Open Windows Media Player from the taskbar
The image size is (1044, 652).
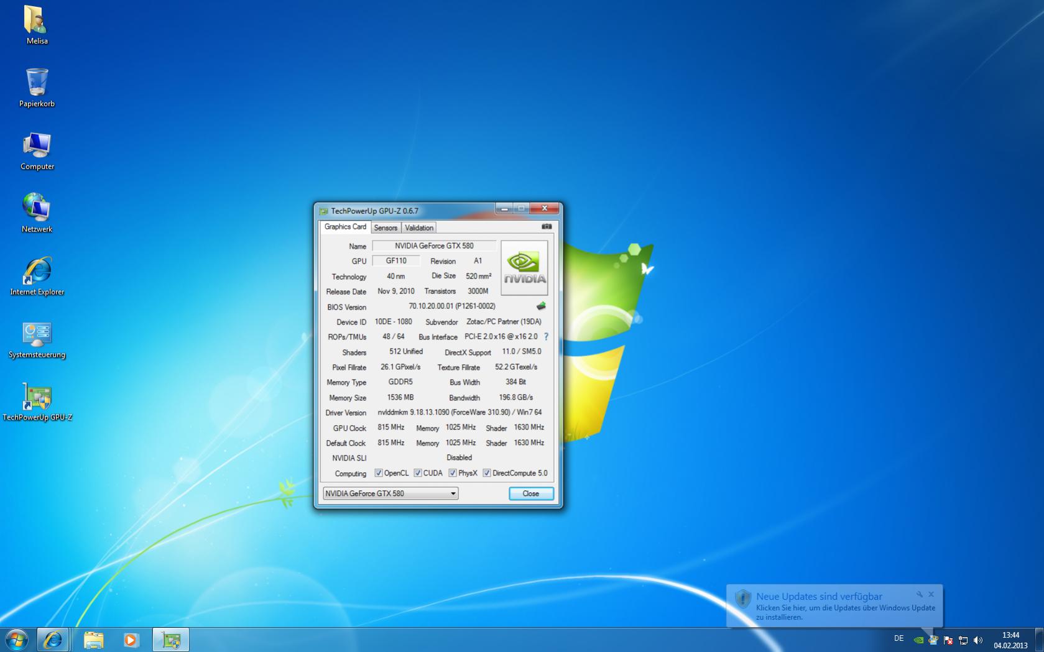point(131,640)
